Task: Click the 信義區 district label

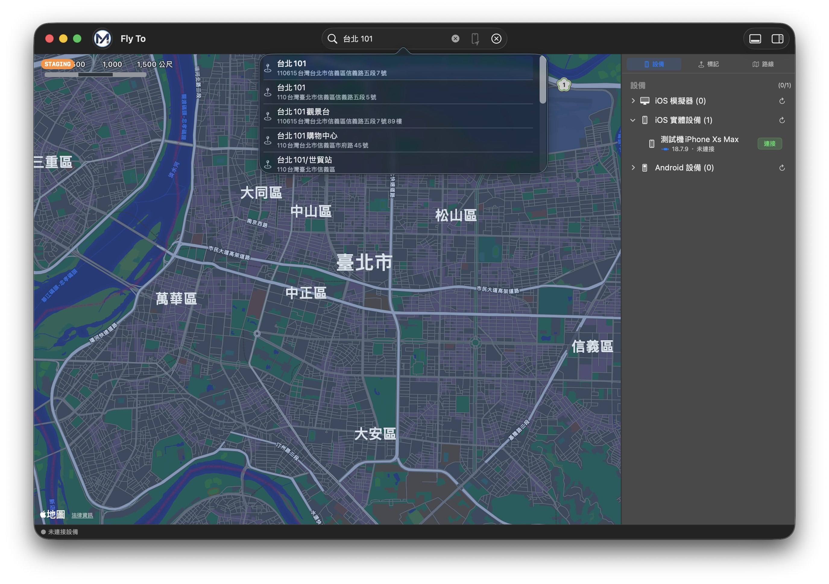Action: [592, 346]
